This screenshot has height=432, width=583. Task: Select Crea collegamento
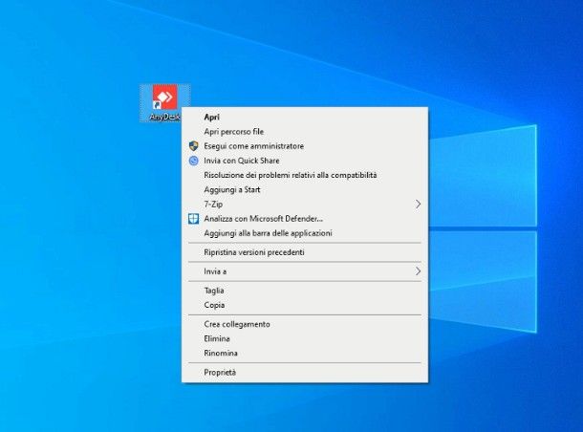pyautogui.click(x=305, y=324)
